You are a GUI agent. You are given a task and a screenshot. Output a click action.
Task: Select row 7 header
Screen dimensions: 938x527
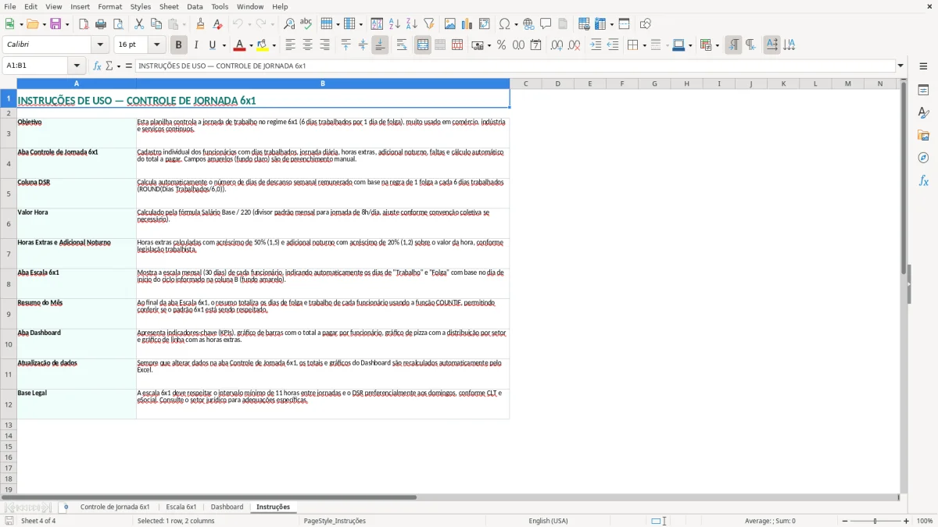tap(9, 254)
